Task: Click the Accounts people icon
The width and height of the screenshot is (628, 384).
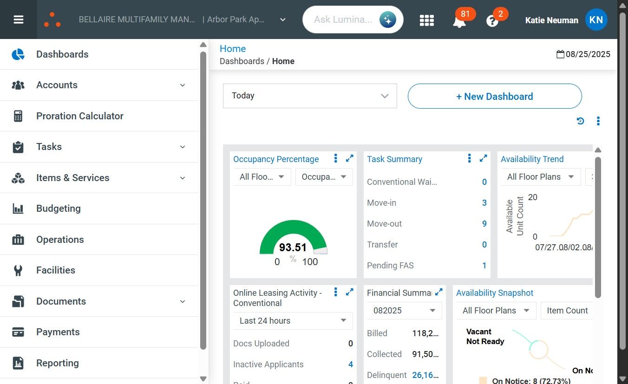Action: pos(18,85)
